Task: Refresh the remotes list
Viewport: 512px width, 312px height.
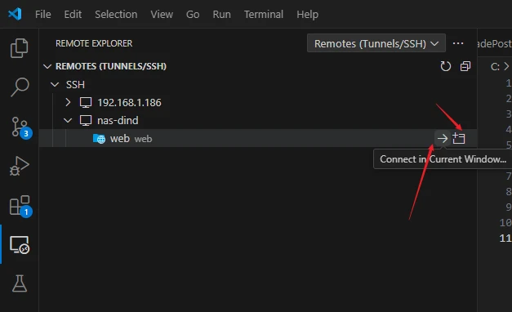Action: [445, 66]
